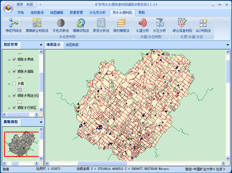232x173 pixels.
Task: Collapse the 乡镇 layer node
Action: click(9, 84)
